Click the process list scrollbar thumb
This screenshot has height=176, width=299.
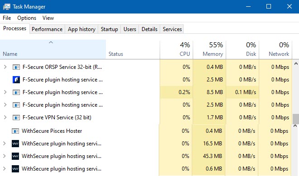[x=296, y=119]
